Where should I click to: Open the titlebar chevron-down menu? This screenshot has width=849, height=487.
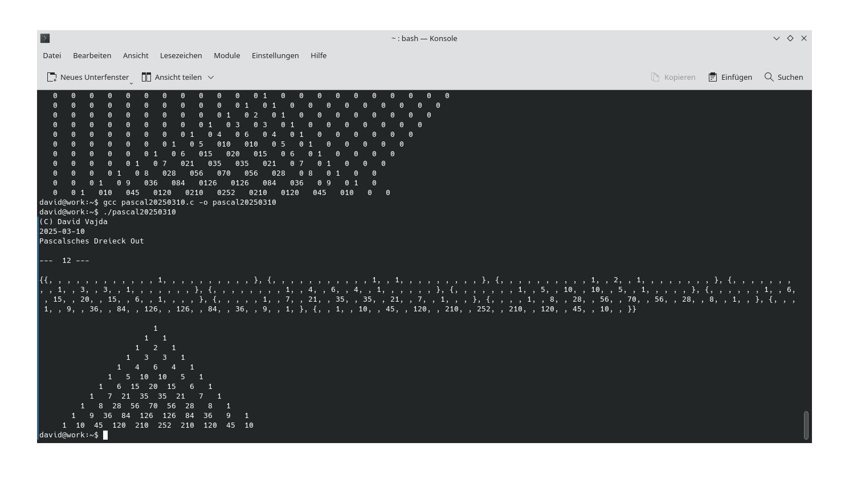pos(776,38)
